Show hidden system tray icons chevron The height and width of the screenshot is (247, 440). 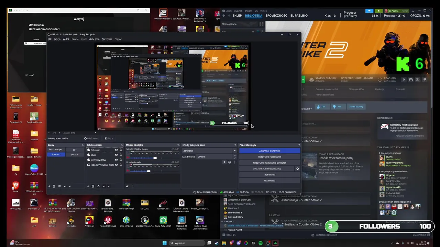pyautogui.click(x=392, y=243)
